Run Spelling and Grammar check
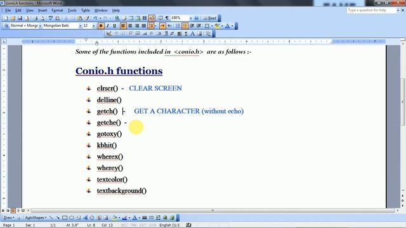The width and height of the screenshot is (406, 228). pos(50,18)
